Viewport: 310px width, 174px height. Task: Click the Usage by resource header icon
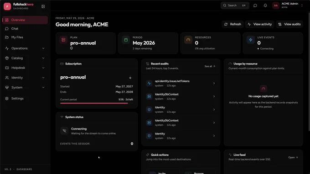pos(230,64)
